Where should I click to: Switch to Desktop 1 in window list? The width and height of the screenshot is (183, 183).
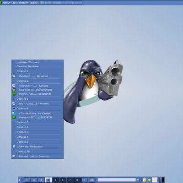38,71
